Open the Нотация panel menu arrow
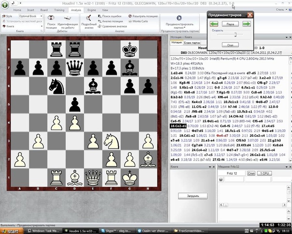Image resolution: width=292 pixels, height=234 pixels. [287, 37]
